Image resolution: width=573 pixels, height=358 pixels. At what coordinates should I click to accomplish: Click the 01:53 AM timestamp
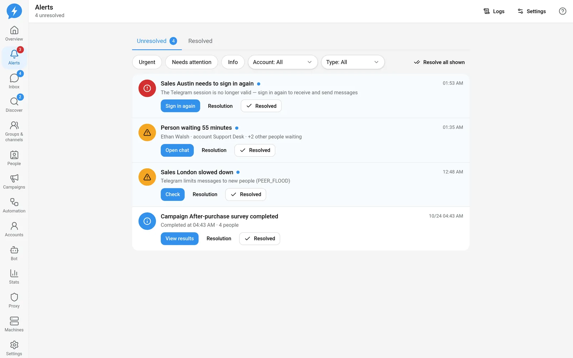point(453,83)
